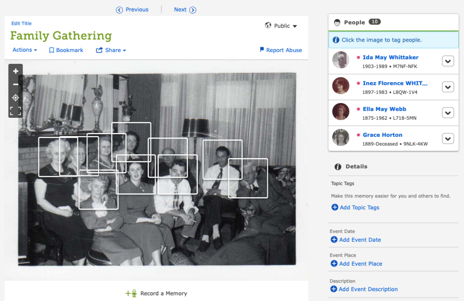Expand Ella May Webb's options chevron
This screenshot has height=301, width=464.
tap(448, 113)
